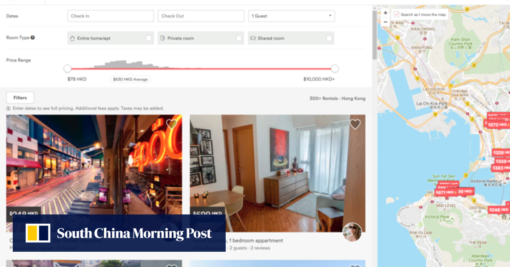Open the Check In date picker
510x267 pixels.
pyautogui.click(x=110, y=16)
